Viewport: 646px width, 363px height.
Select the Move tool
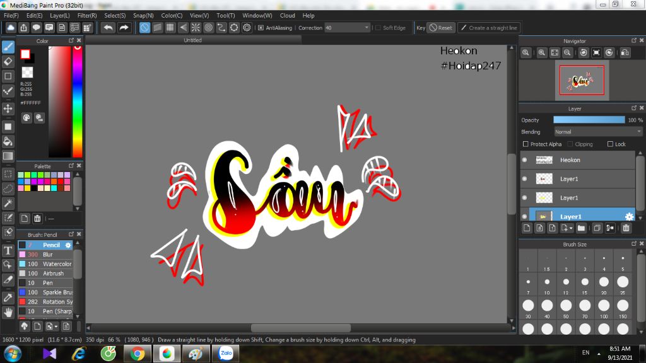tap(8, 108)
